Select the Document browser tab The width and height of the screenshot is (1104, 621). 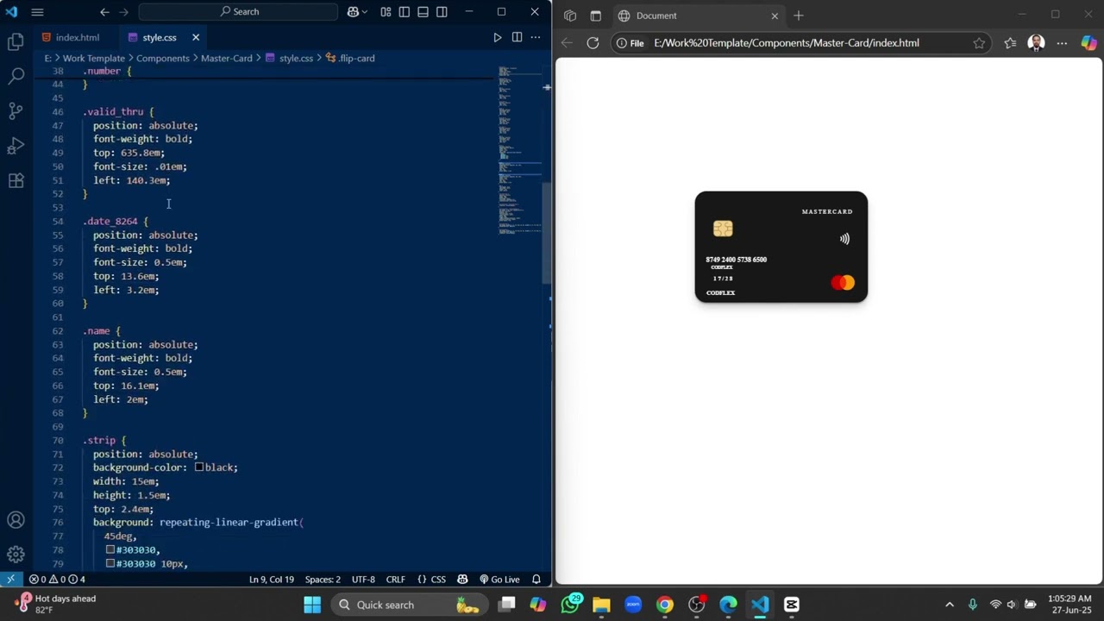click(x=699, y=16)
